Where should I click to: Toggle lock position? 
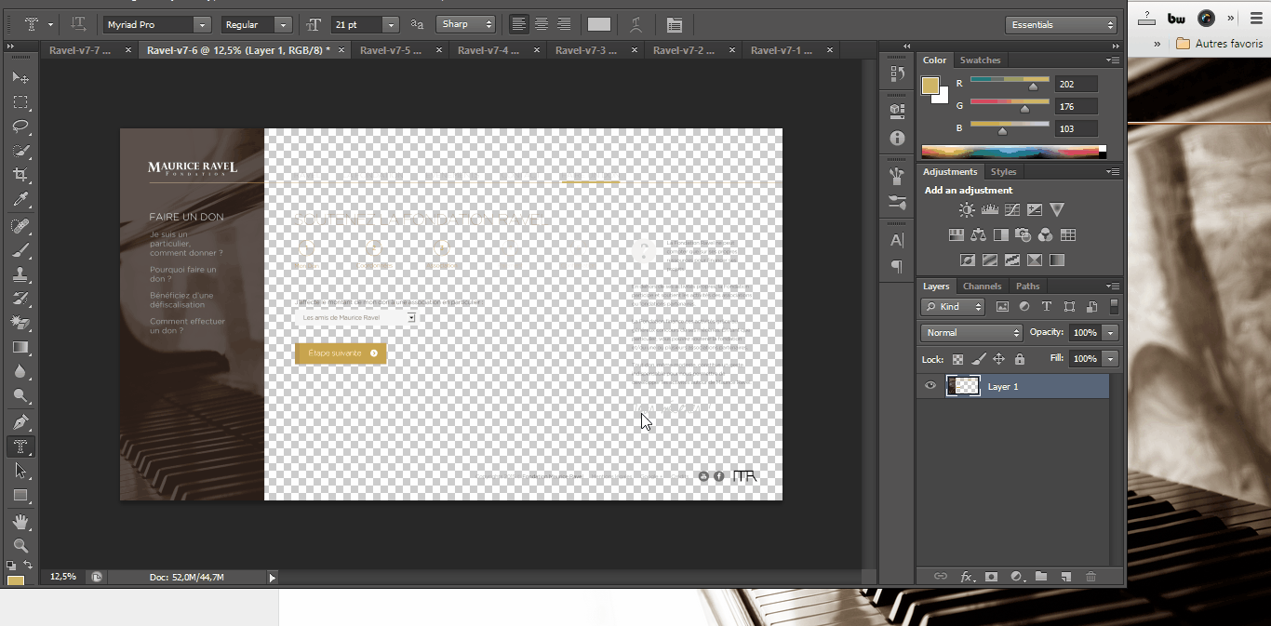click(x=998, y=359)
